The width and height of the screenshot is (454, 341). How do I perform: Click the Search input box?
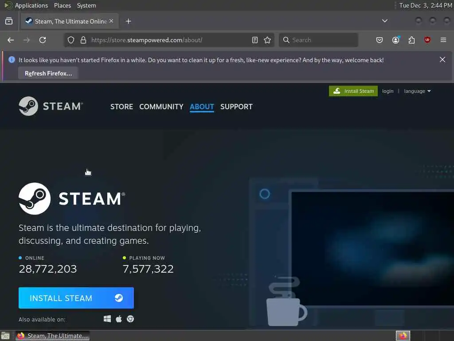(318, 40)
